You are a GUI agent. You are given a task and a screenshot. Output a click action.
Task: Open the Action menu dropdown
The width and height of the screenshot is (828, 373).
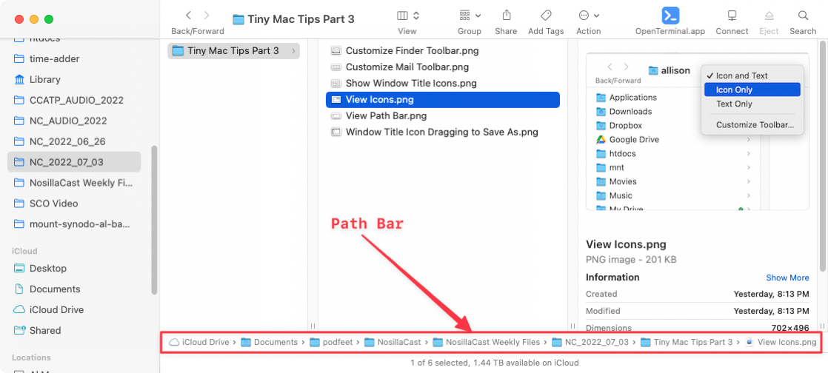click(x=589, y=16)
